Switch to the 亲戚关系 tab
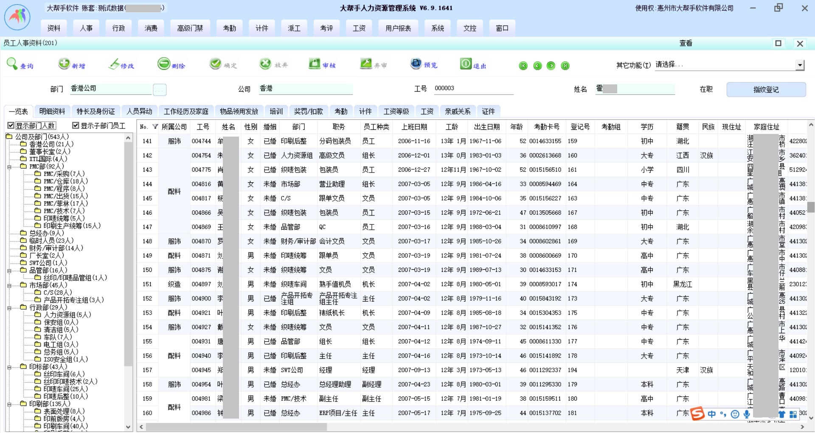The image size is (815, 433). [x=458, y=111]
